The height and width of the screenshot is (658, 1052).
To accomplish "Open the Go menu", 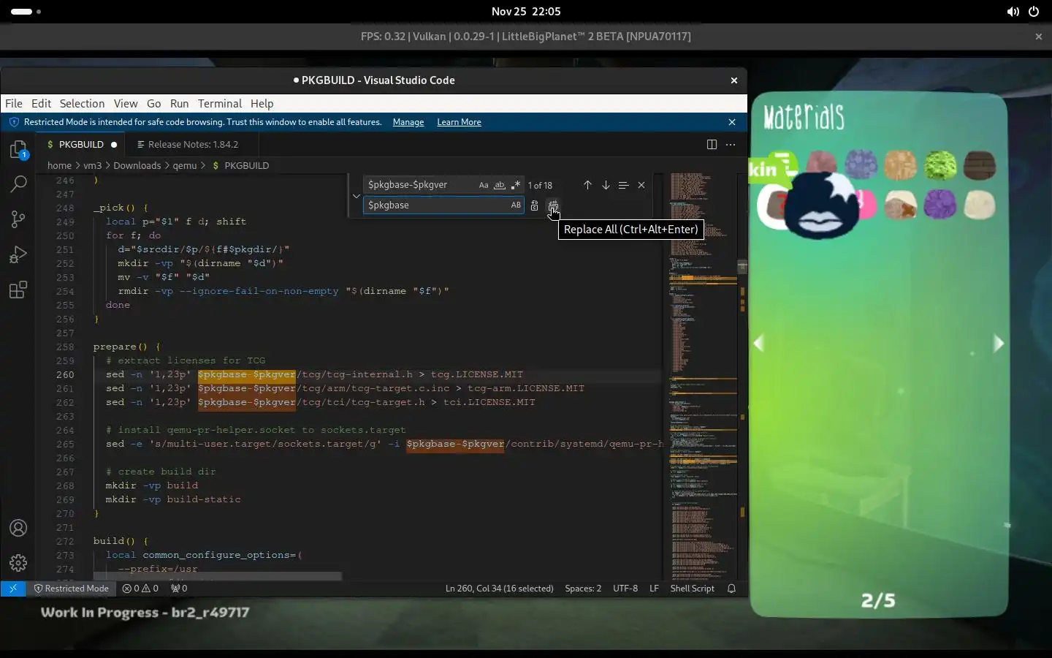I will coord(153,104).
